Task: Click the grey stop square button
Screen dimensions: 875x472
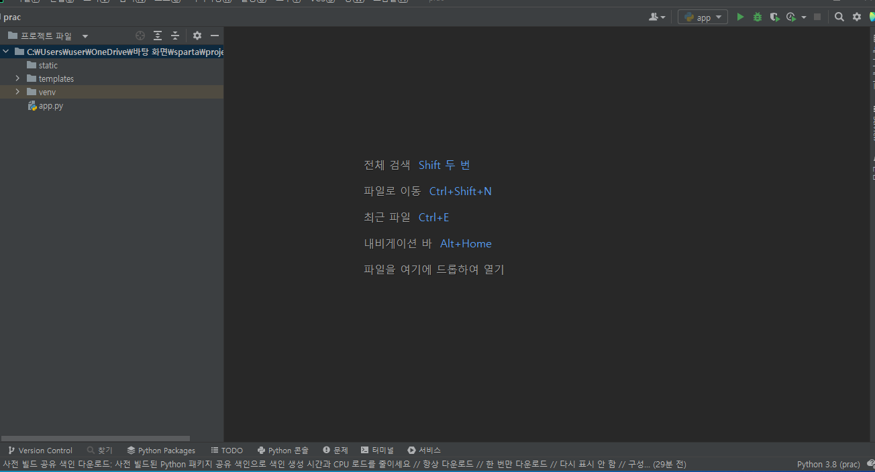Action: (x=817, y=17)
